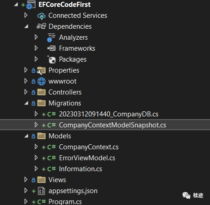Click the wwwroot globe icon
The image size is (210, 205).
(x=42, y=81)
